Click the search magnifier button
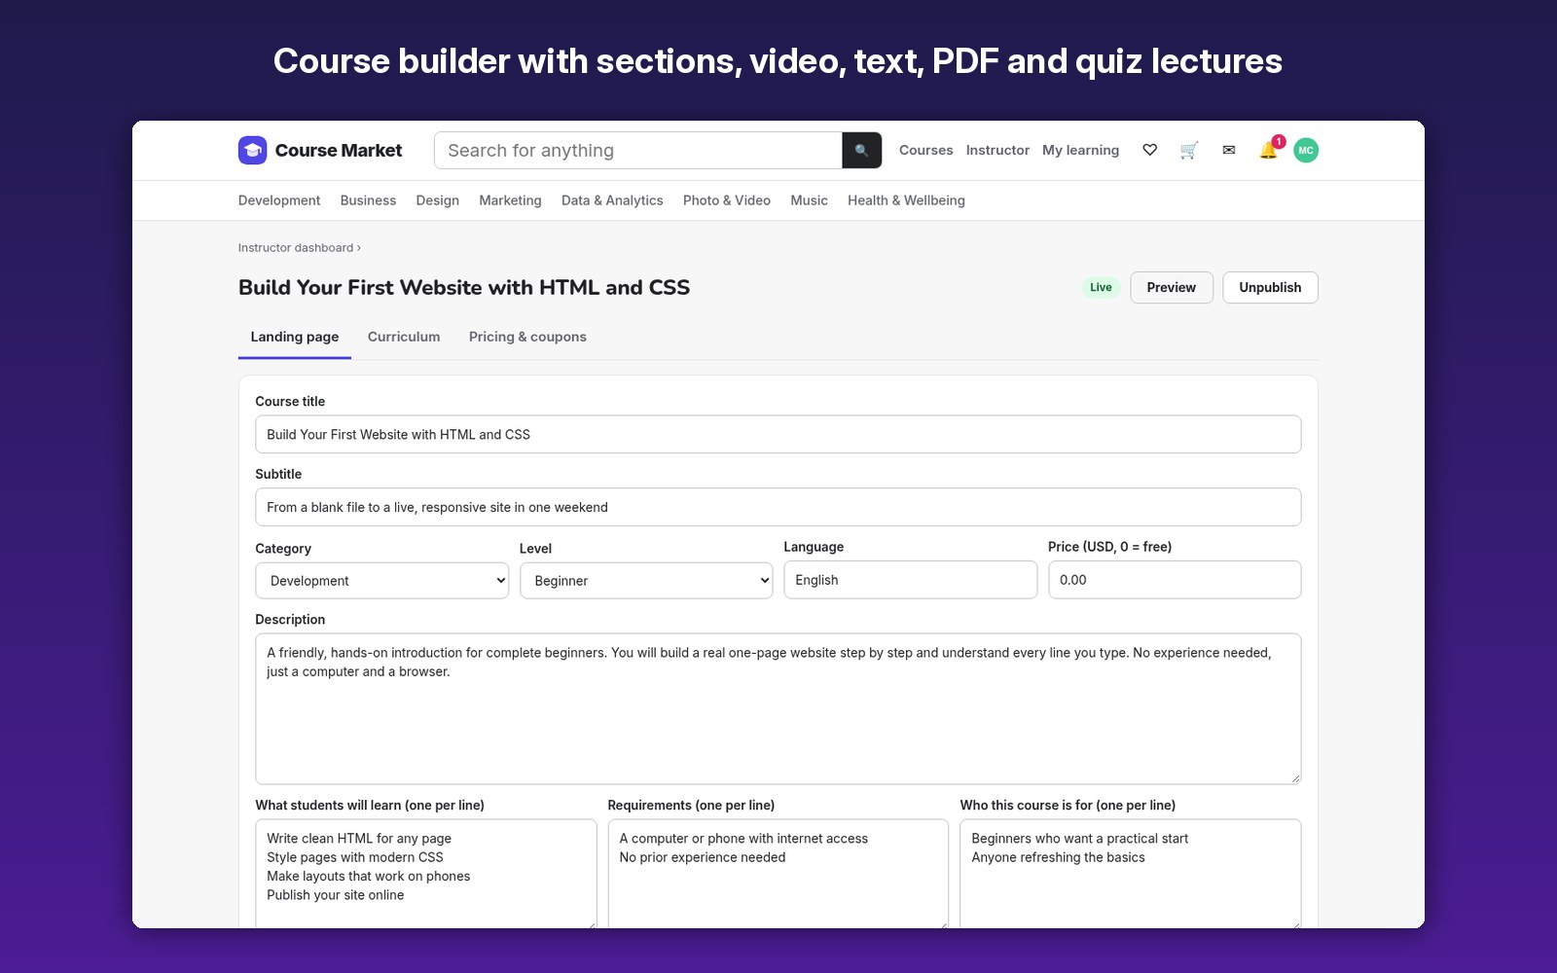 point(861,150)
